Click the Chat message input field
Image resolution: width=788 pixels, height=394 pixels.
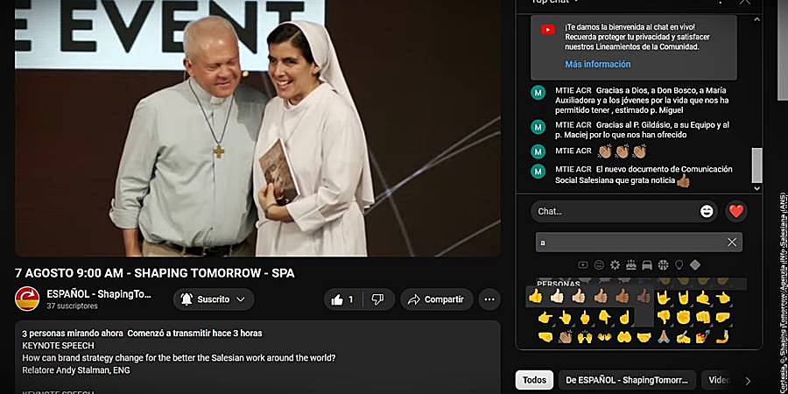[616, 212]
